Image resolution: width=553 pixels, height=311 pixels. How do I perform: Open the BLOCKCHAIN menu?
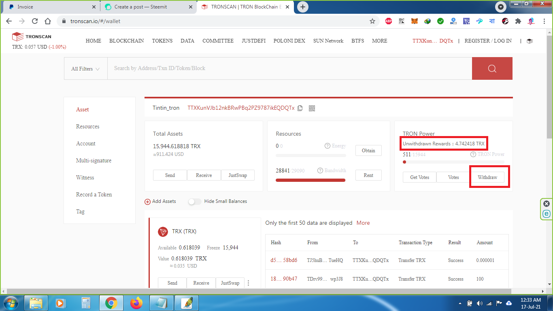[x=127, y=41]
